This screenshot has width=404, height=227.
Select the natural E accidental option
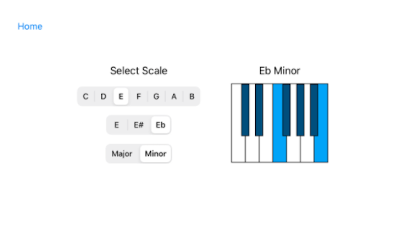pyautogui.click(x=116, y=125)
